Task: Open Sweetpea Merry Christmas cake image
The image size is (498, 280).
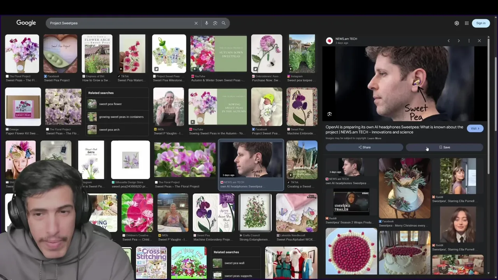Action: coord(405,188)
